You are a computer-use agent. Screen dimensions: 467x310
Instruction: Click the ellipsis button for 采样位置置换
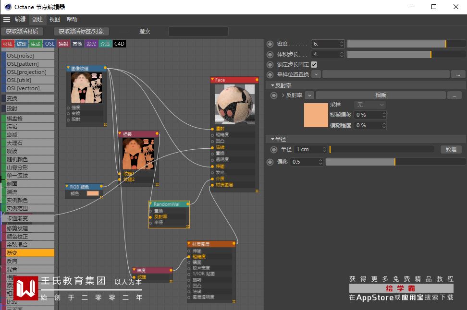pos(458,74)
